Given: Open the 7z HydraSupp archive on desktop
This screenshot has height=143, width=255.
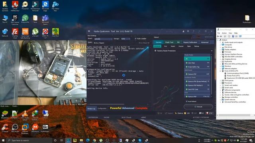Looking at the screenshot, I should [x=45, y=128].
